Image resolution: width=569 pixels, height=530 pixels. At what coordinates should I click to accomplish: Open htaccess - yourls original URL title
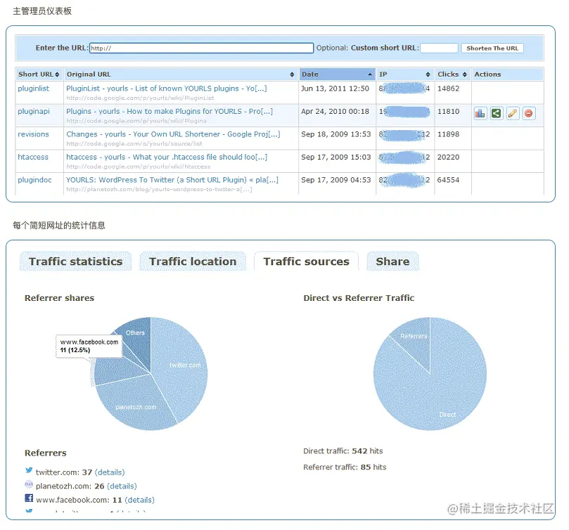coord(167,157)
